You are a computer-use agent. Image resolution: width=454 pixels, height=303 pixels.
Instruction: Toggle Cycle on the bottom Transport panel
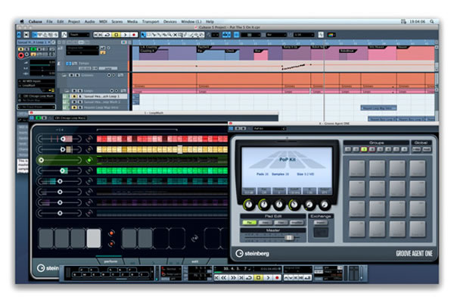pyautogui.click(x=249, y=277)
